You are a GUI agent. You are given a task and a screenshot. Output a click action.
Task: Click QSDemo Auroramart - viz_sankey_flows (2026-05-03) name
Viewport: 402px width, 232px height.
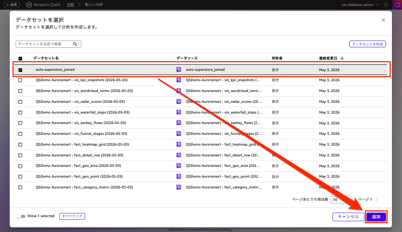(81, 123)
